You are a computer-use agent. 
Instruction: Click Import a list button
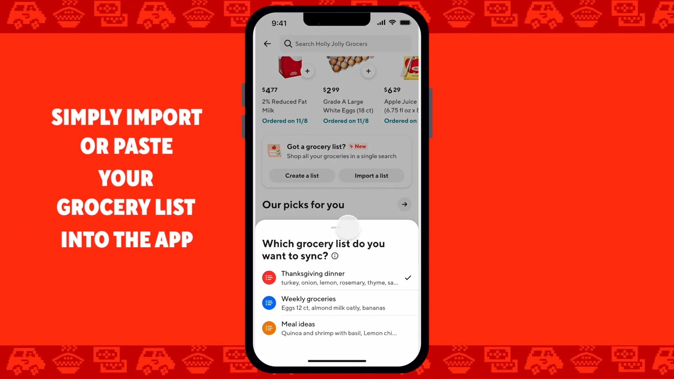tap(371, 175)
